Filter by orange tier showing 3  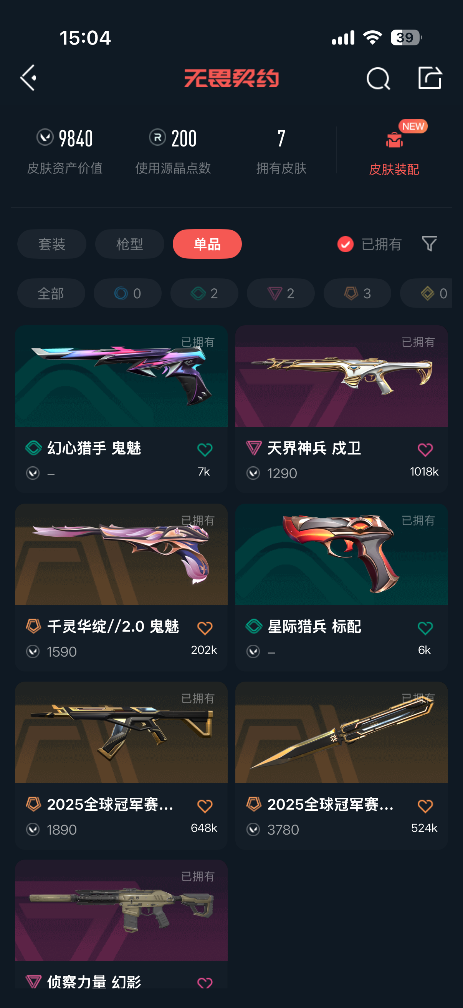pos(357,293)
